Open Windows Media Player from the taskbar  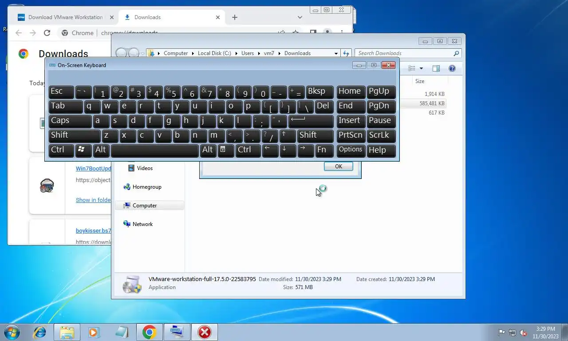click(94, 332)
